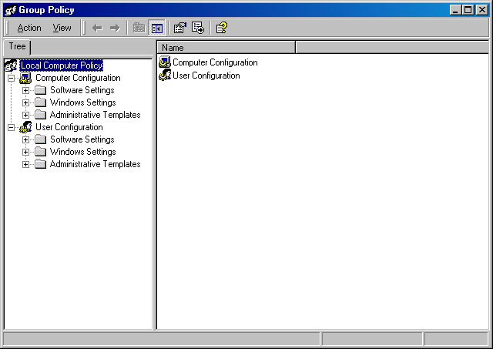Click Administrative Templates folder icon under User Configuration
The image size is (493, 349).
40,164
